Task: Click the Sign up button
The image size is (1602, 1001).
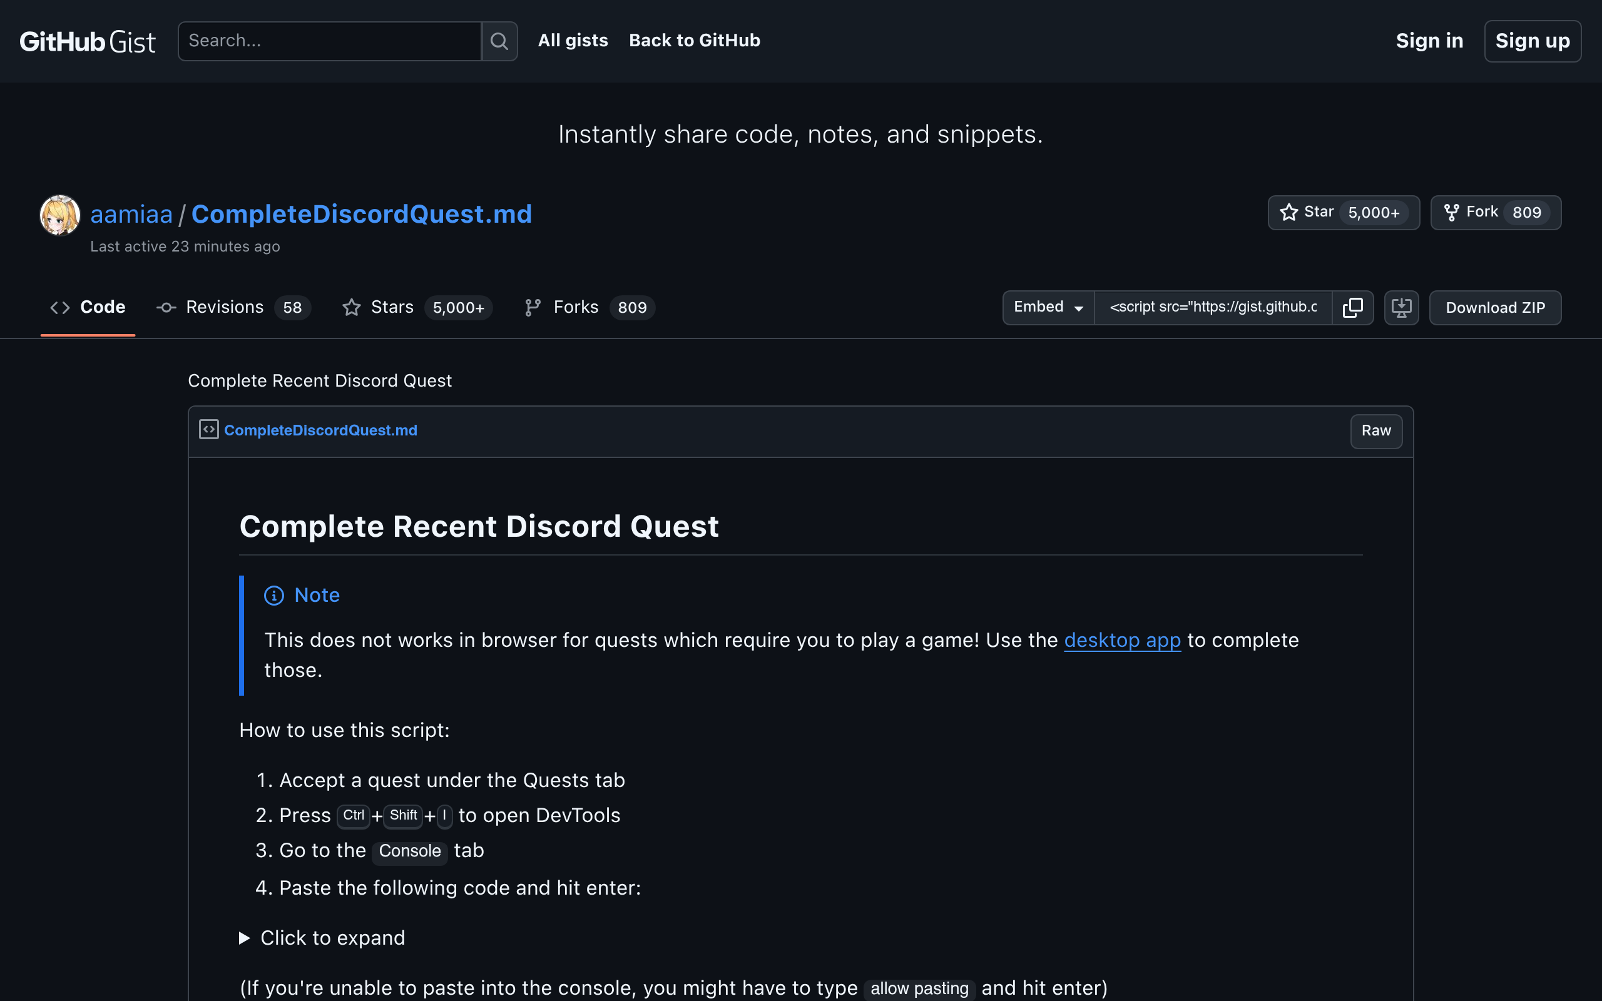Action: point(1533,41)
